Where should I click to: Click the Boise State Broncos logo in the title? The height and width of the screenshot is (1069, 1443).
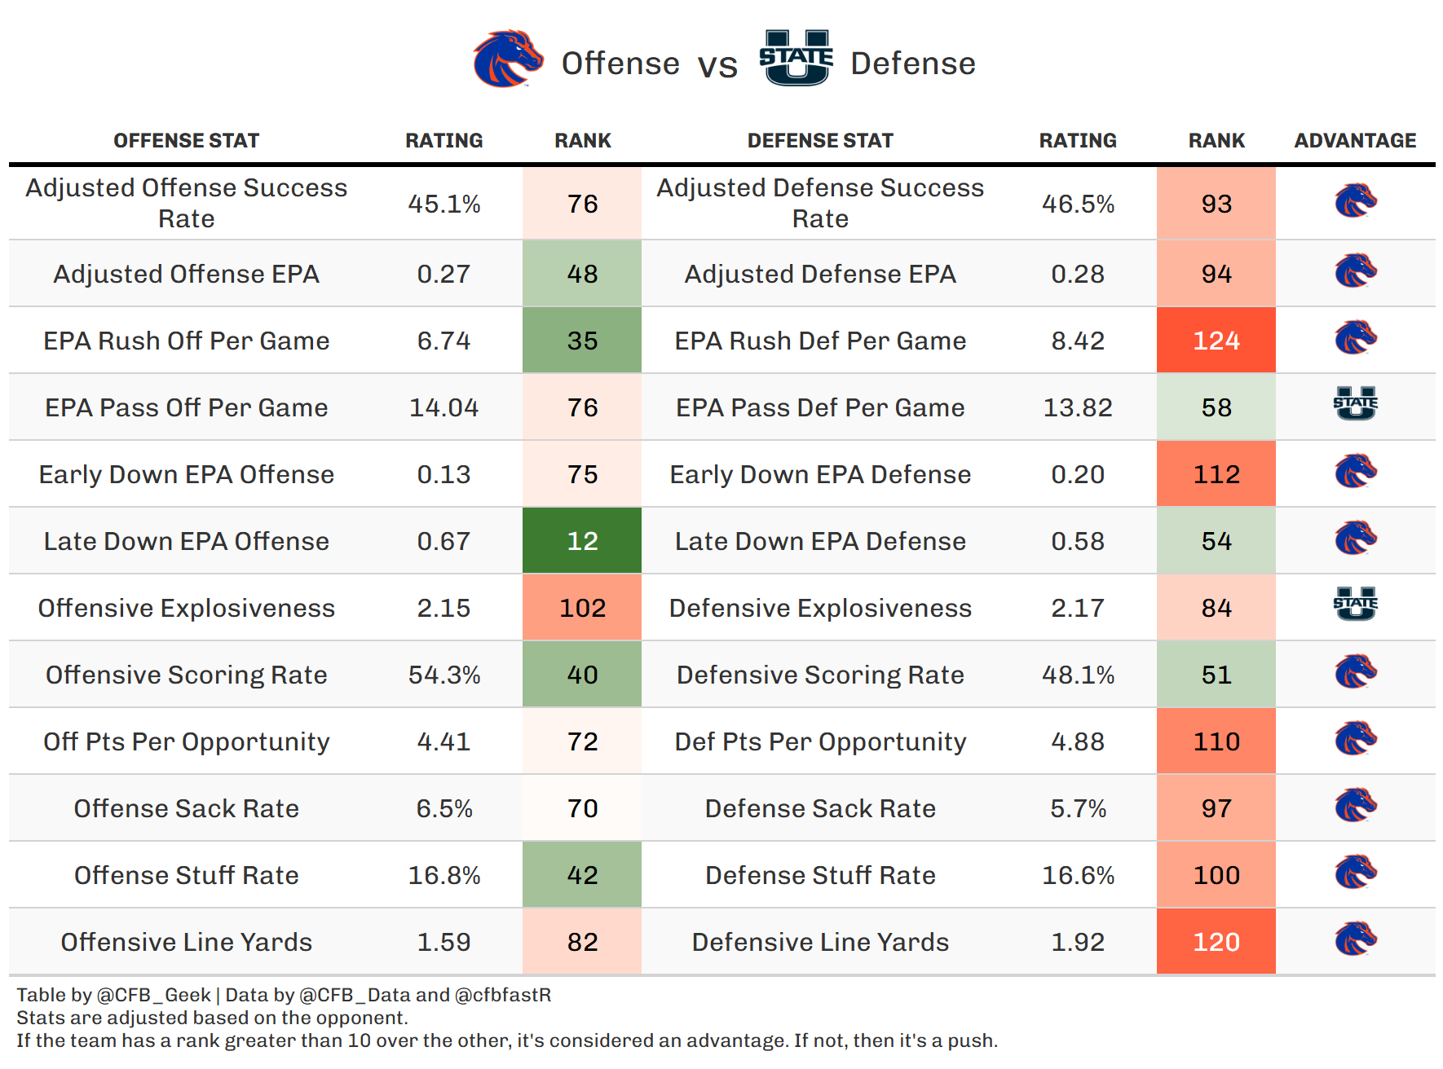coord(507,59)
